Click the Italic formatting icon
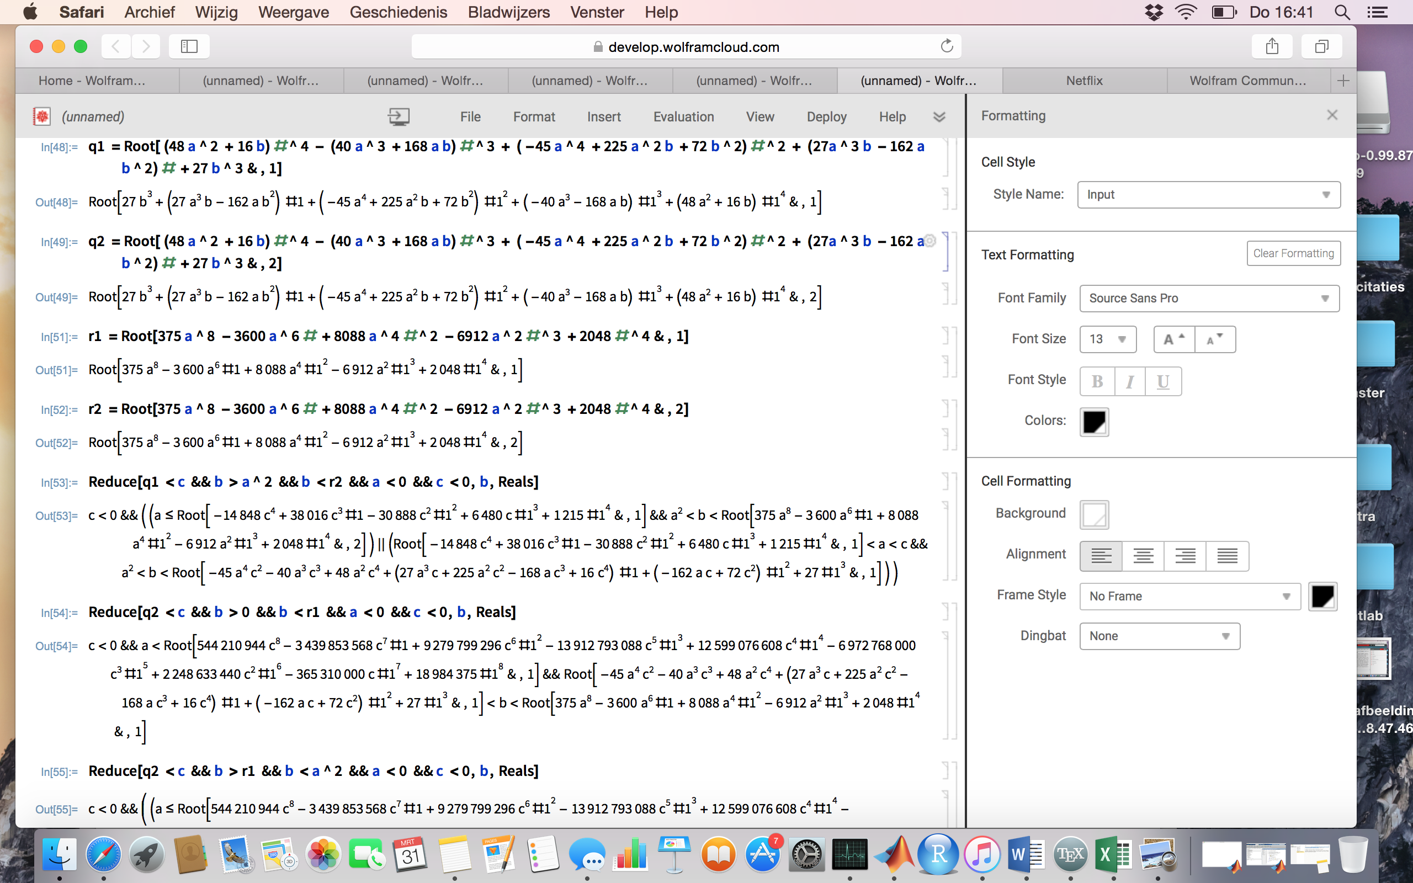1413x883 pixels. tap(1129, 380)
